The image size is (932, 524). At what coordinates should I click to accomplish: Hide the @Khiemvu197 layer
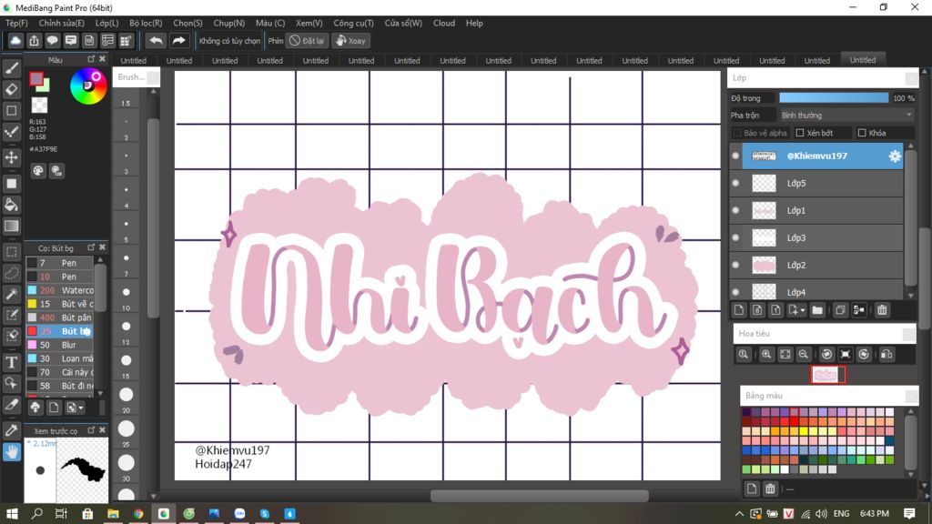pyautogui.click(x=735, y=156)
